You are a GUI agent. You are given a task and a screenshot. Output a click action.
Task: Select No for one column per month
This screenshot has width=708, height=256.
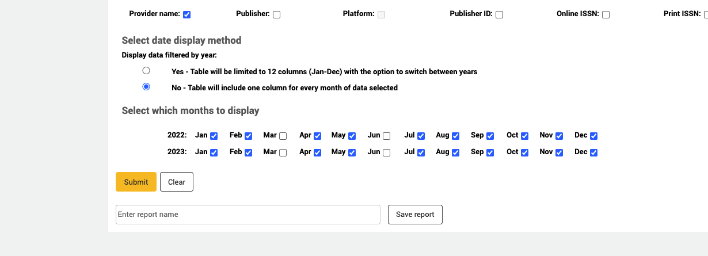pyautogui.click(x=146, y=87)
